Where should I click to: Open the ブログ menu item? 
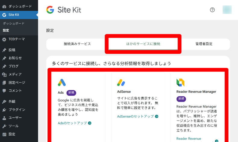pyautogui.click(x=19, y=66)
